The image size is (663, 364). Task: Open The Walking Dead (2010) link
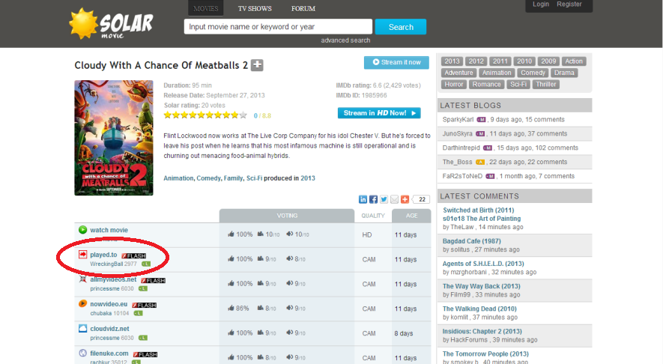479,309
